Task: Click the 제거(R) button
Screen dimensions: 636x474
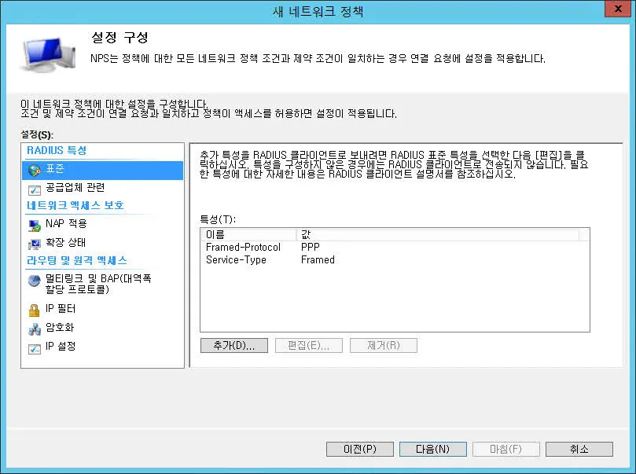Action: tap(384, 345)
